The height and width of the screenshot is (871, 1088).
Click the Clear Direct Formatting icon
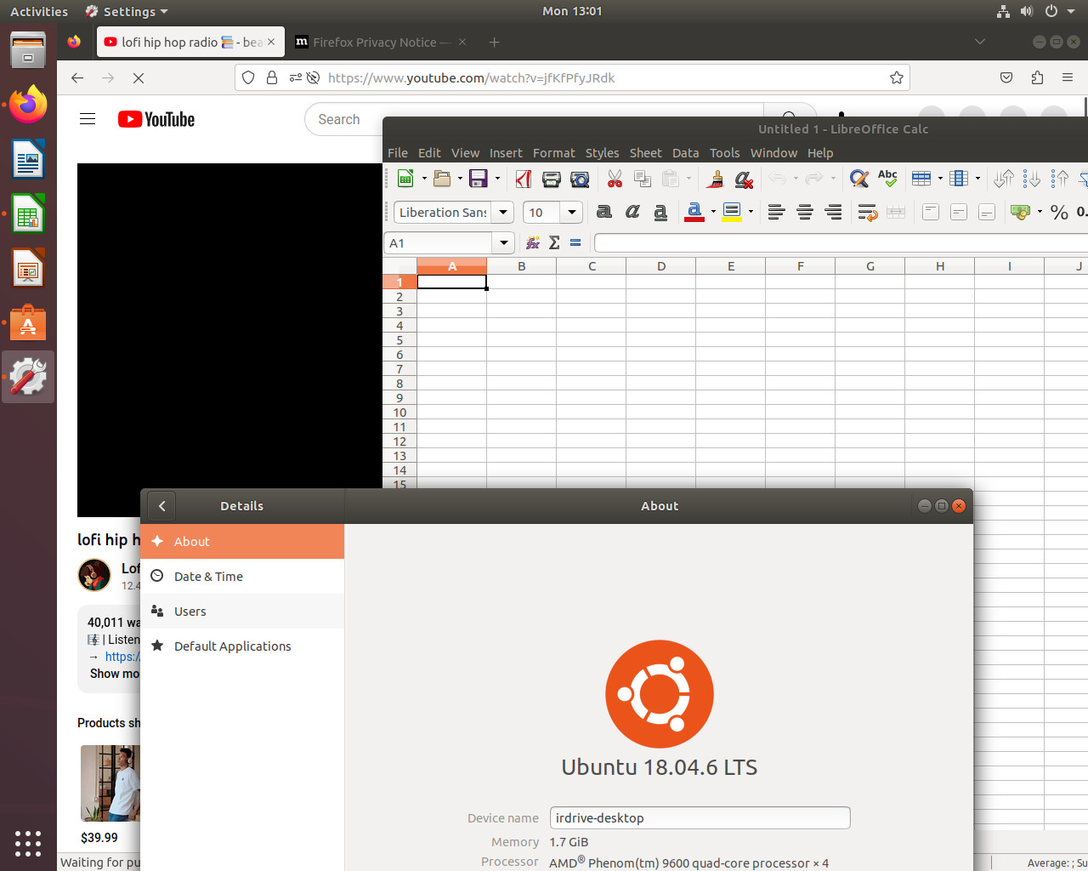tap(744, 179)
